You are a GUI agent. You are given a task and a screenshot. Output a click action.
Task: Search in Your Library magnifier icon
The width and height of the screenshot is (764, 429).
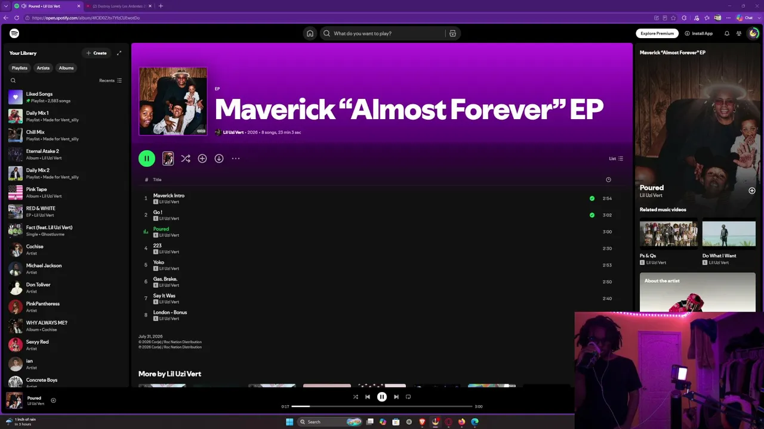click(13, 80)
